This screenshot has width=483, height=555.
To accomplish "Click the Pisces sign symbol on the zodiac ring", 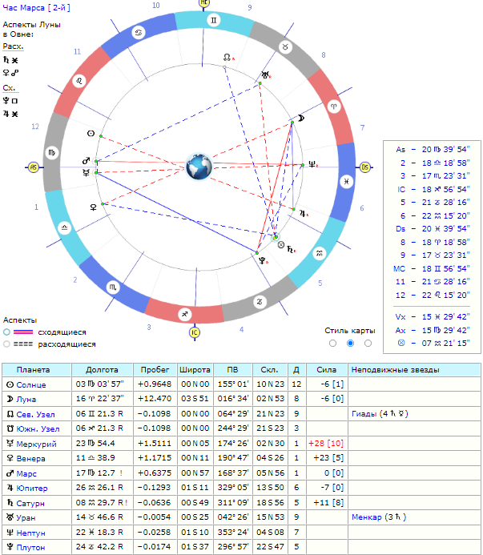I will click(x=346, y=182).
